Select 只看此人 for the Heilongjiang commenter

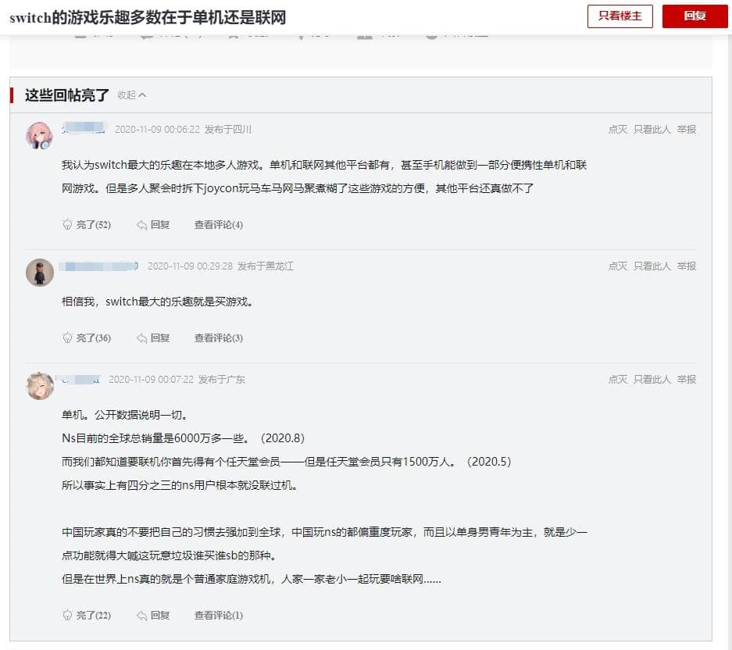[652, 266]
